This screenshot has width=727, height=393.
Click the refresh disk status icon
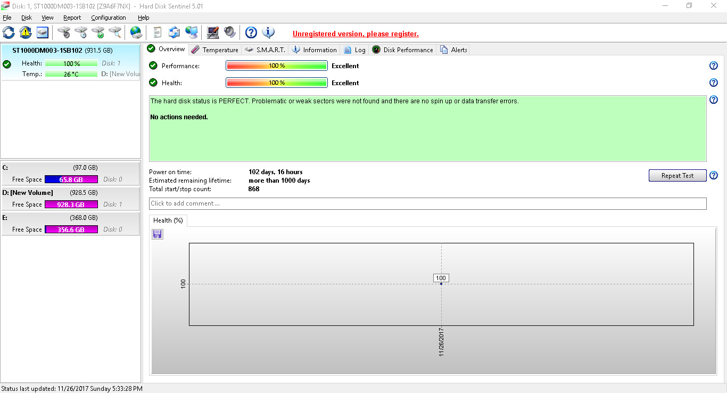(x=9, y=32)
